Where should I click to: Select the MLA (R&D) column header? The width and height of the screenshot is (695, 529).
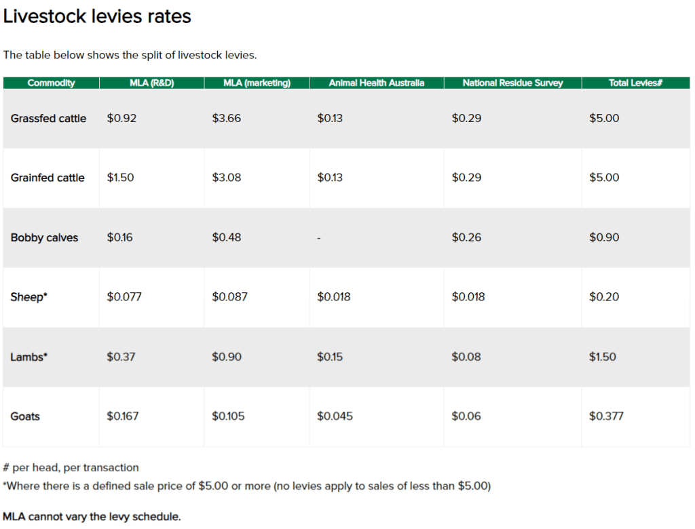coord(151,83)
